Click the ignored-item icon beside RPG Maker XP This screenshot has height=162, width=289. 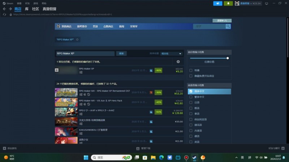(x=57, y=70)
